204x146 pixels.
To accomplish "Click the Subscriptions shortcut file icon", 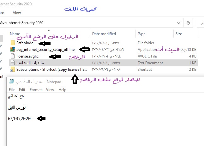I will click(x=13, y=69).
